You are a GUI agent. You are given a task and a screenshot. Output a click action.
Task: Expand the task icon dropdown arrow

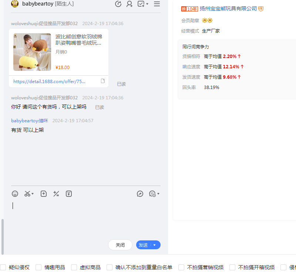click(147, 4)
